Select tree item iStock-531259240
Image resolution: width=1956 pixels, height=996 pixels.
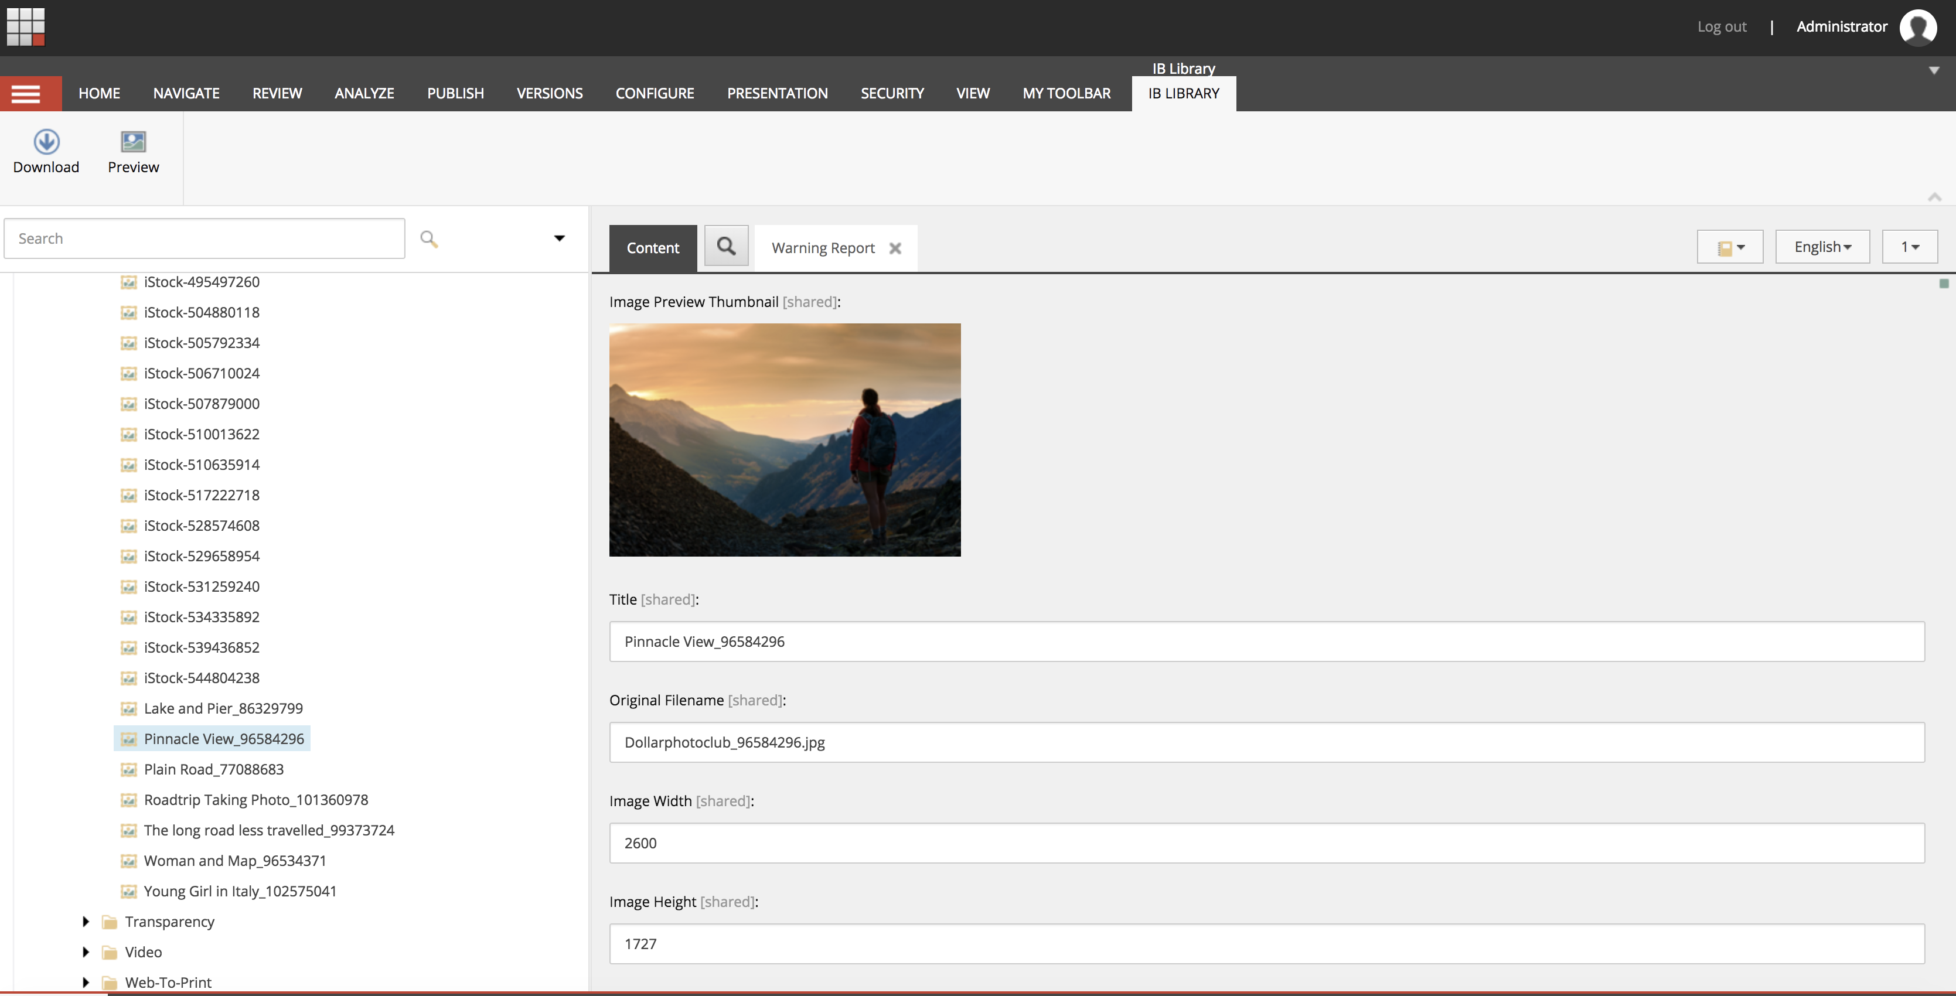point(202,587)
